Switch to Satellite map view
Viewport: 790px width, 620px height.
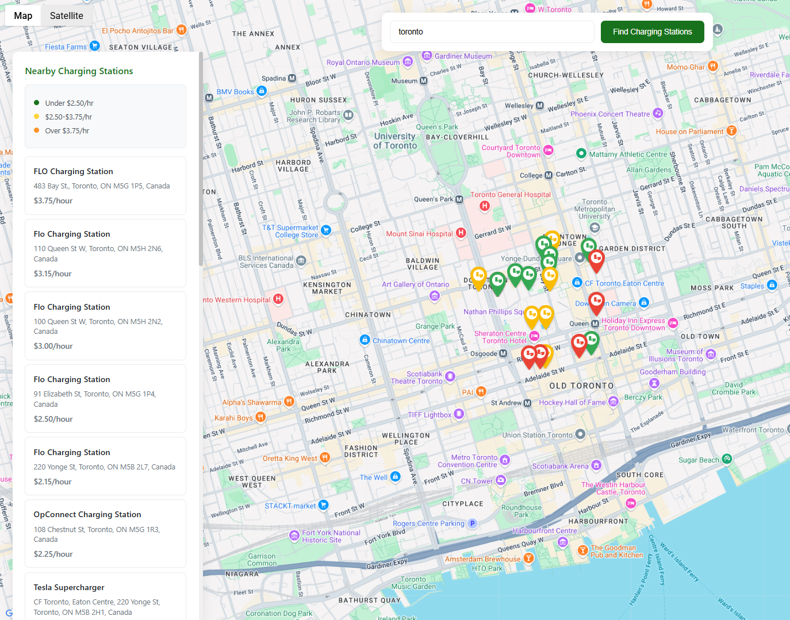point(66,16)
